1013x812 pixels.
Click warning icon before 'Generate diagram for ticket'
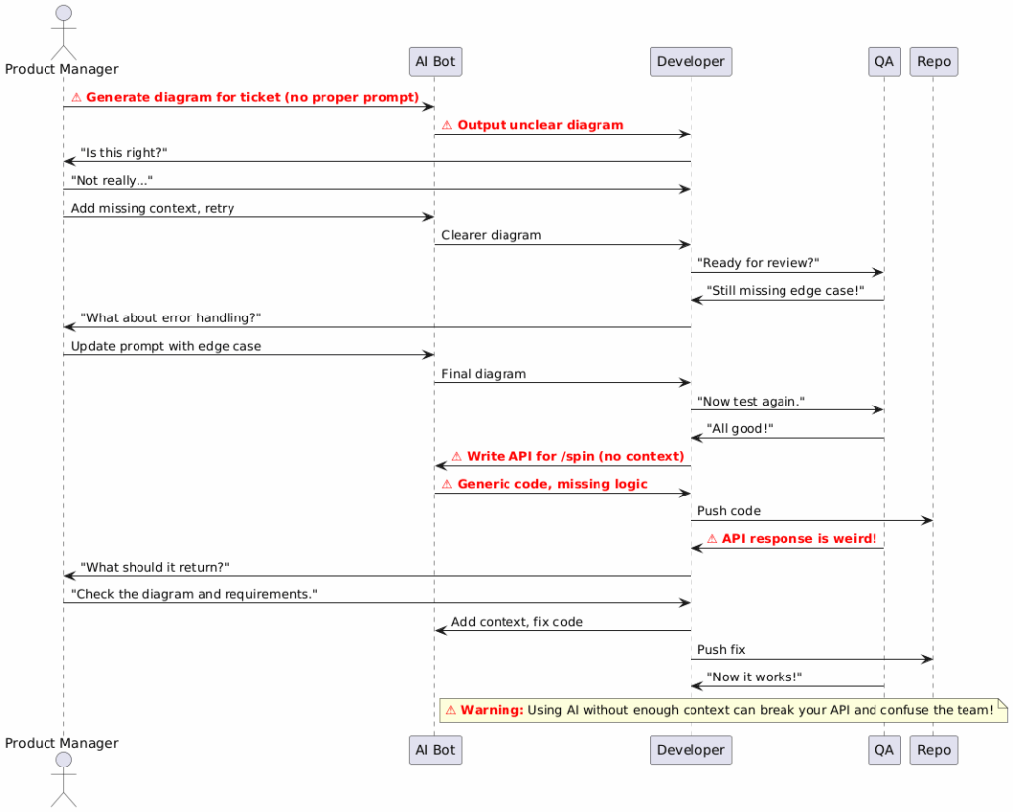pyautogui.click(x=76, y=98)
